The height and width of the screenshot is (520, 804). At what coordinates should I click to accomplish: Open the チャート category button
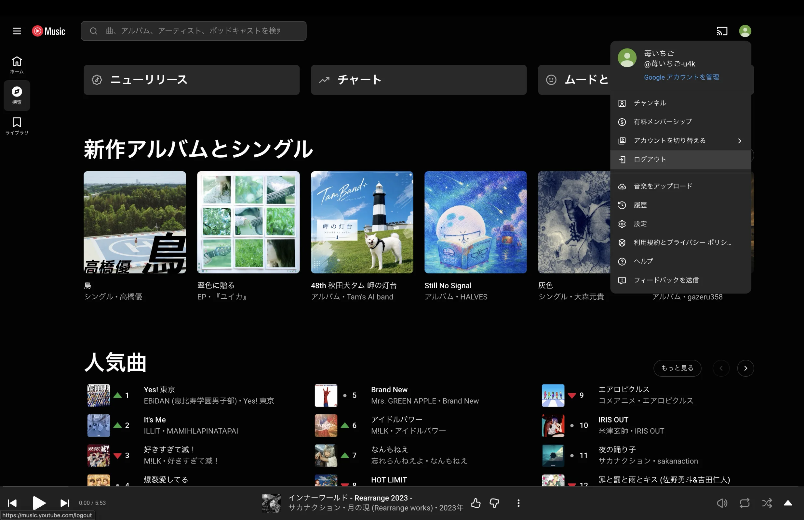[x=419, y=80]
